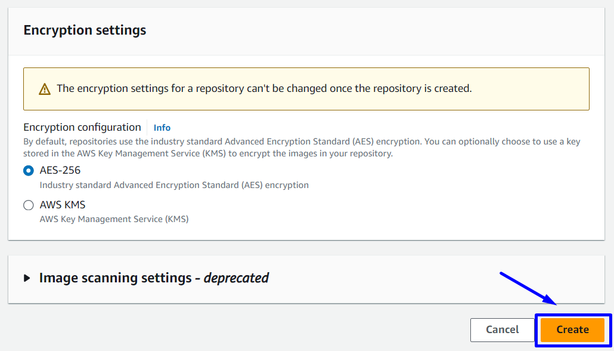Click the encryption can't be changed warning text
614x351 pixels.
264,88
